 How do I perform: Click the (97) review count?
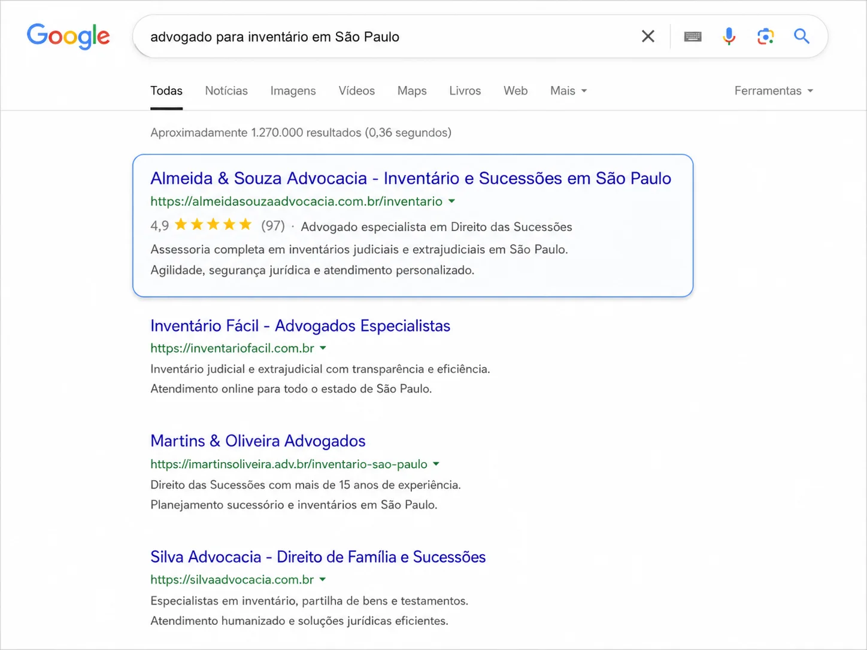click(273, 226)
